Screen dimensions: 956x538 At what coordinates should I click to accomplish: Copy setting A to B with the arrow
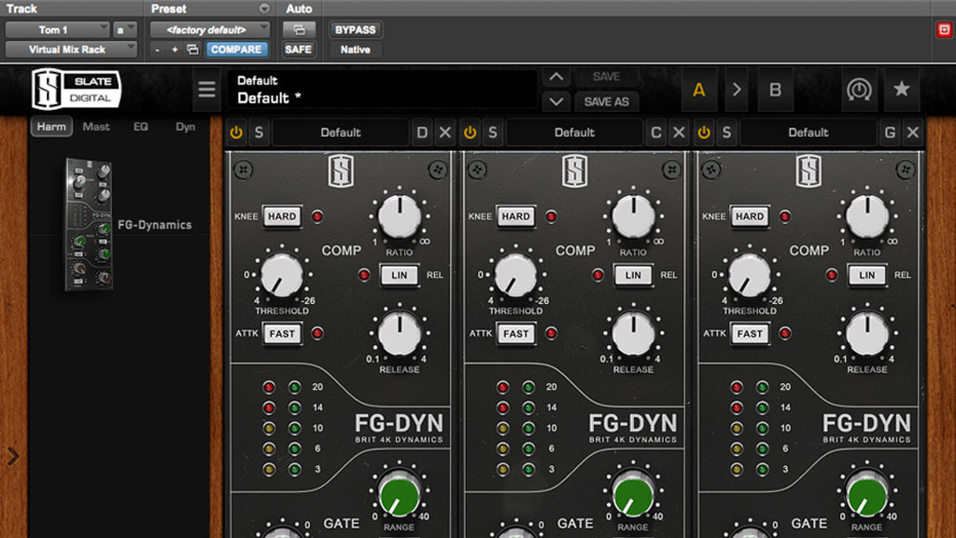(737, 90)
